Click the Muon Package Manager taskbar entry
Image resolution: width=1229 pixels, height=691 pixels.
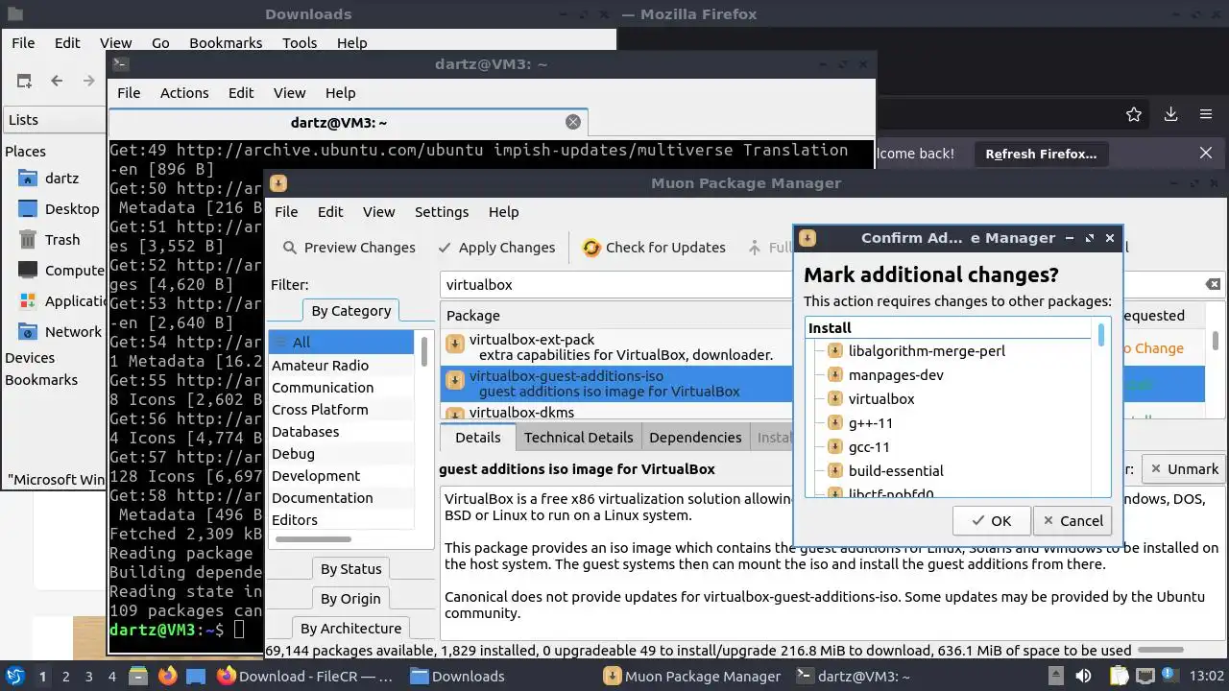click(691, 677)
